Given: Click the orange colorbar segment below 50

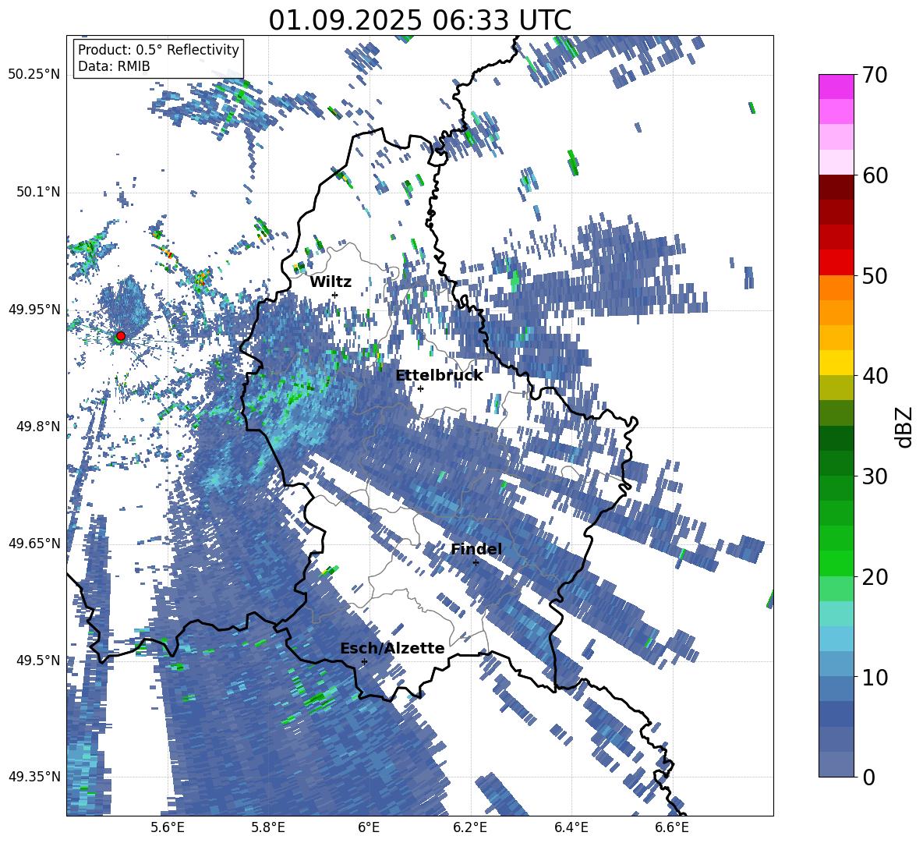Looking at the screenshot, I should pyautogui.click(x=836, y=287).
